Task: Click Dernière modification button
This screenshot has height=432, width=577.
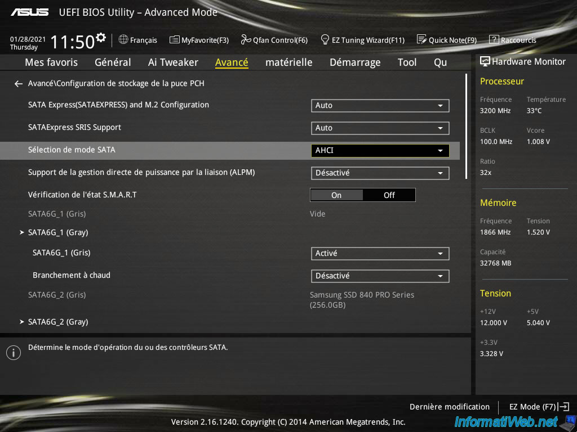Action: (449, 407)
